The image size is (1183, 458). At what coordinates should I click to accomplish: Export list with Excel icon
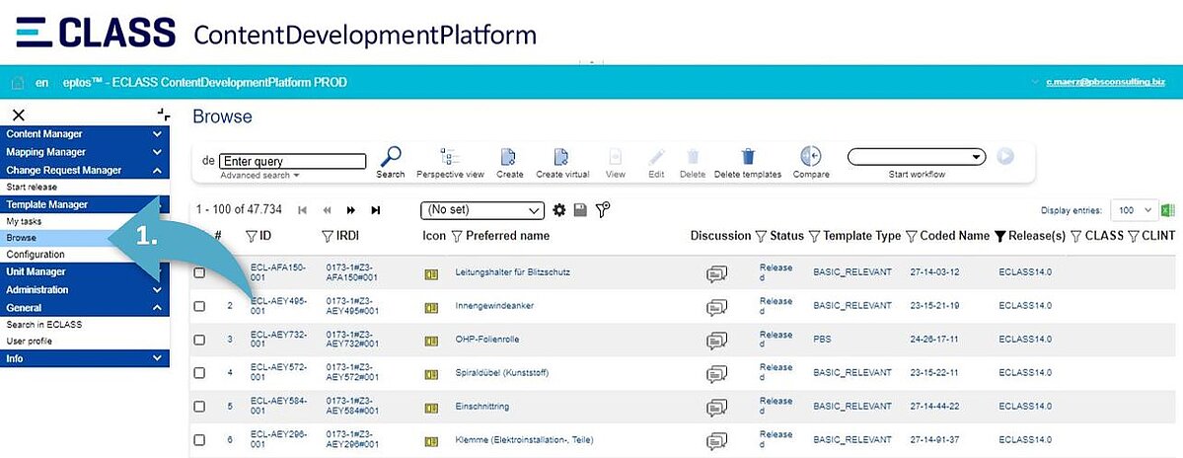coord(1169,210)
